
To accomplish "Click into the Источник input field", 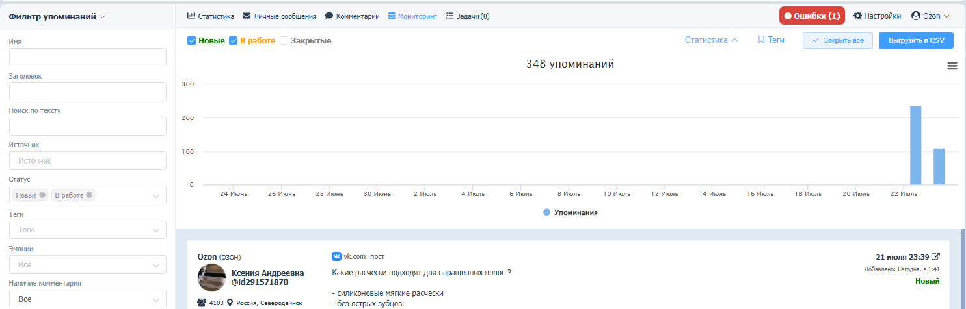I will (88, 161).
